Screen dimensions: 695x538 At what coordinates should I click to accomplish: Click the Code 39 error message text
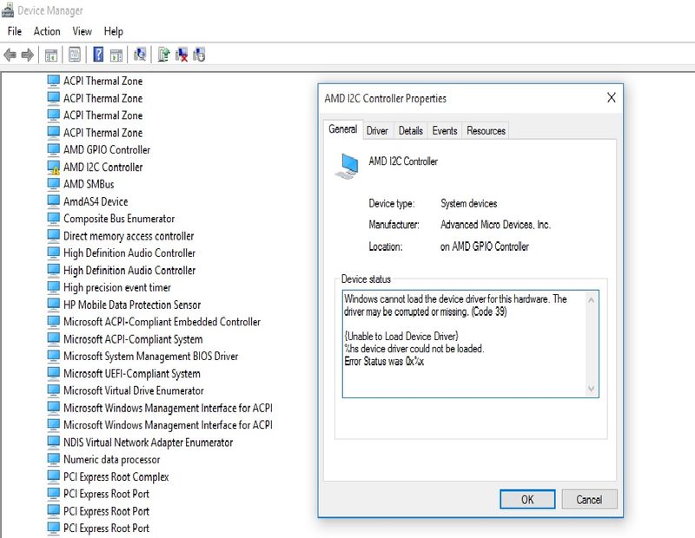(455, 305)
